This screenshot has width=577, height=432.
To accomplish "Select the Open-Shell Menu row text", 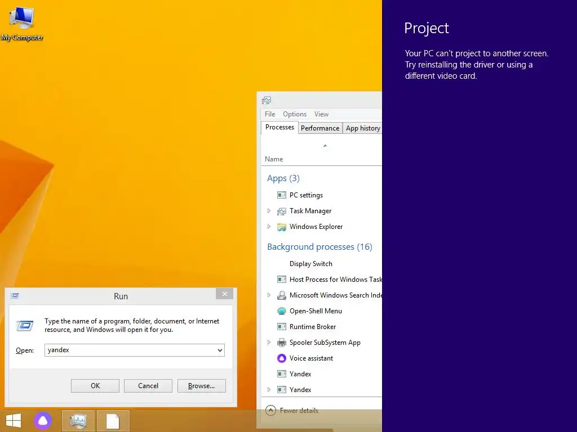I will click(x=316, y=311).
